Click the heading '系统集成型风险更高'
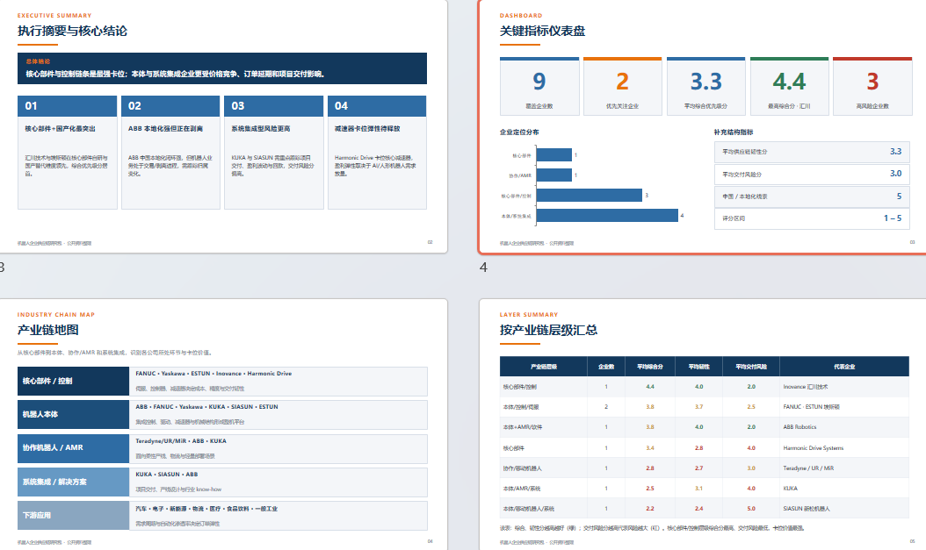 point(260,129)
